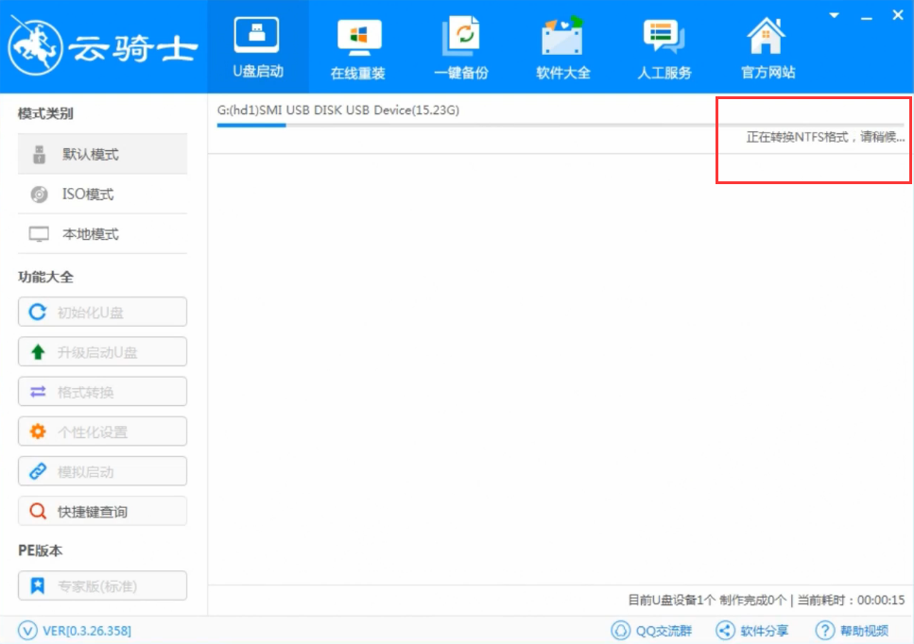
Task: Open the 快捷键查询 hotkey lookup
Action: tap(102, 511)
